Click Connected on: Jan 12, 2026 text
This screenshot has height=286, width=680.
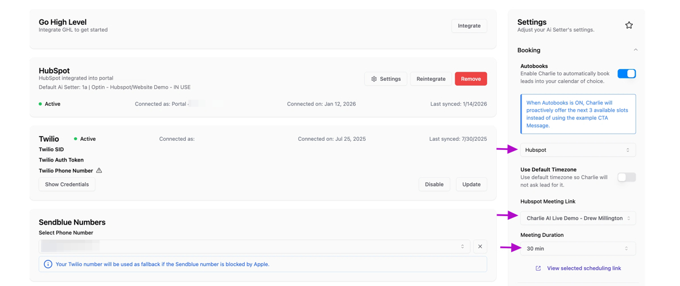coord(321,104)
